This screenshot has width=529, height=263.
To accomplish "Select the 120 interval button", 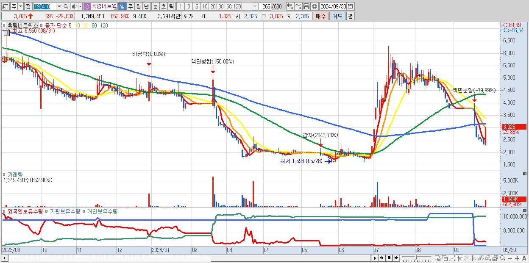I will (x=237, y=7).
